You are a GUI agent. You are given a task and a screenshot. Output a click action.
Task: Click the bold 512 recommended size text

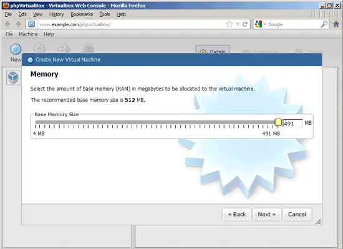point(130,100)
